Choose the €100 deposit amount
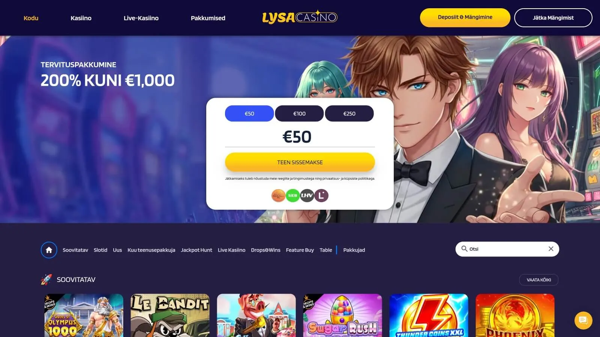This screenshot has height=337, width=600. coord(299,113)
